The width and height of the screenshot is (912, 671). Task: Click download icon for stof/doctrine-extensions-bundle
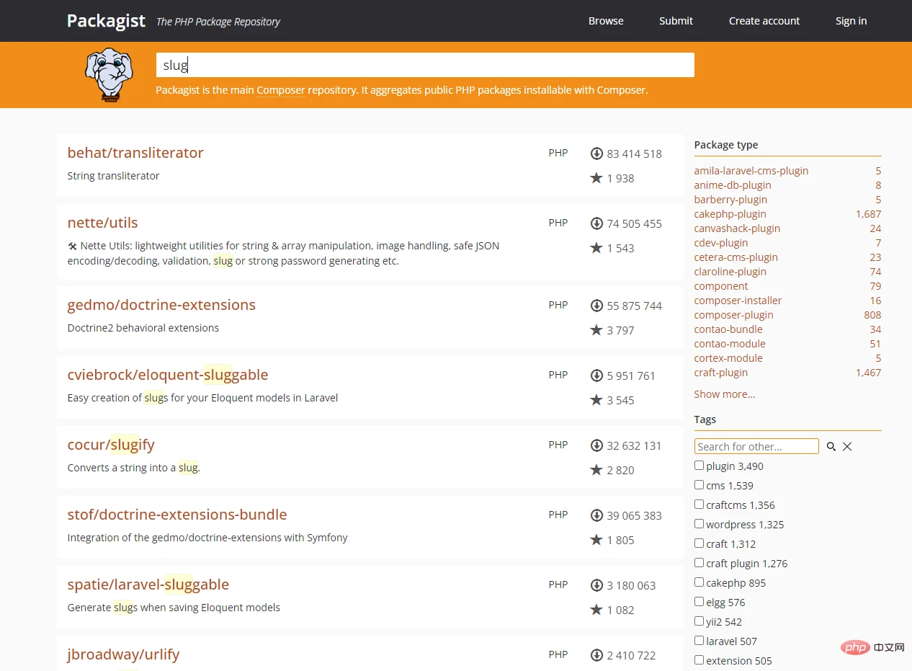[596, 515]
